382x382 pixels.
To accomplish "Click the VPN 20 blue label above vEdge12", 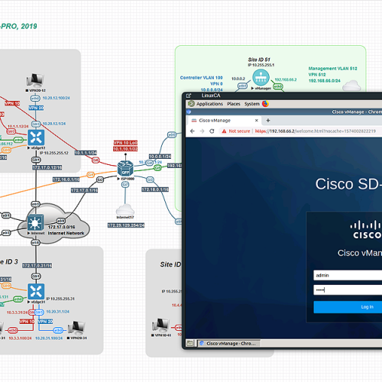I will click(x=36, y=108).
